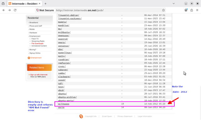Open the speed/ directory
201x120 pixels.
tap(62, 80)
